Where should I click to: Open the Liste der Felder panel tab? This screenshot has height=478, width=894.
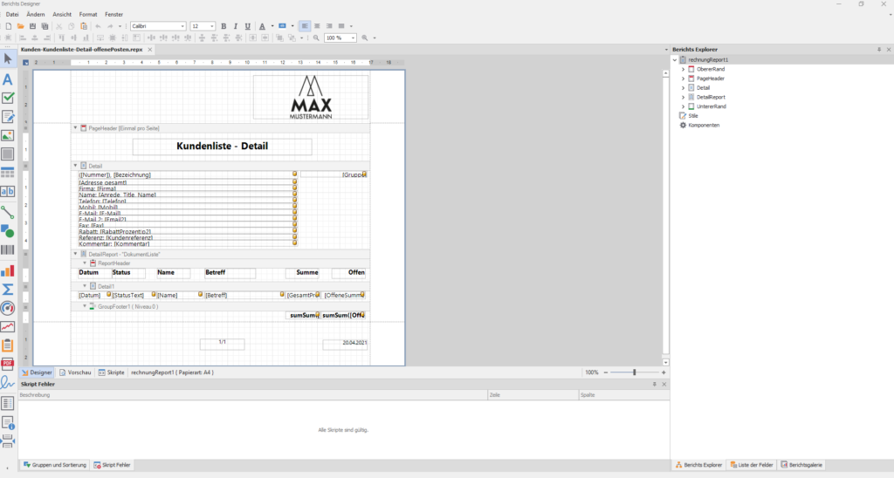point(751,465)
